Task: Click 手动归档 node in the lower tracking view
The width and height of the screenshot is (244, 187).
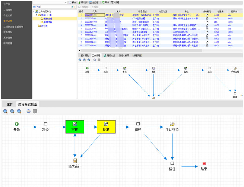Action: (172, 124)
